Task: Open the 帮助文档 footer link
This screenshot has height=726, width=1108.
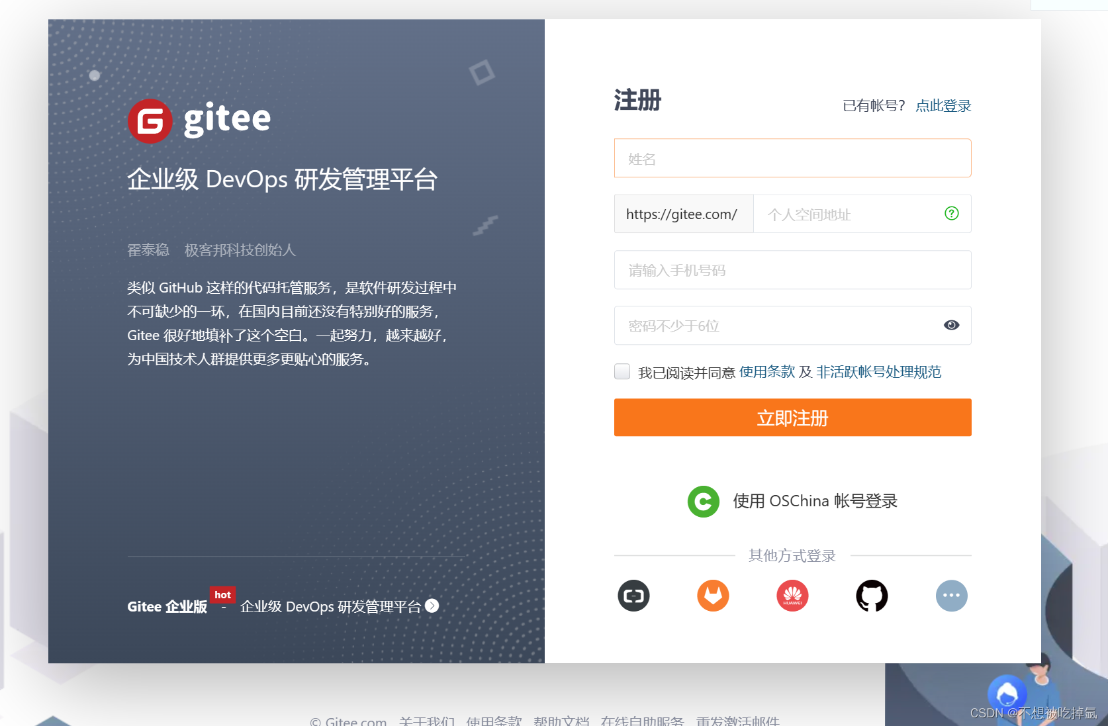Action: [x=561, y=721]
